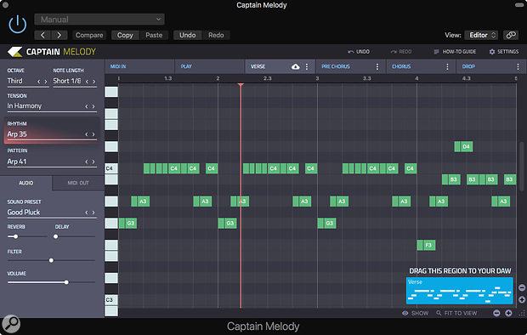Step Rhythm to next arp
527x335 pixels.
(93, 134)
